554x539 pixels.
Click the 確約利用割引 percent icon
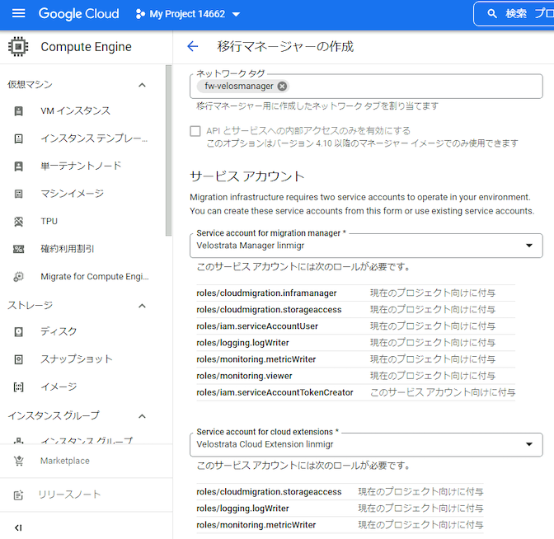click(x=19, y=249)
